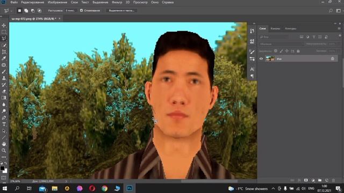Select the Spot Healing Brush tool
Screen dimensions: 344x193
(x=4, y=65)
